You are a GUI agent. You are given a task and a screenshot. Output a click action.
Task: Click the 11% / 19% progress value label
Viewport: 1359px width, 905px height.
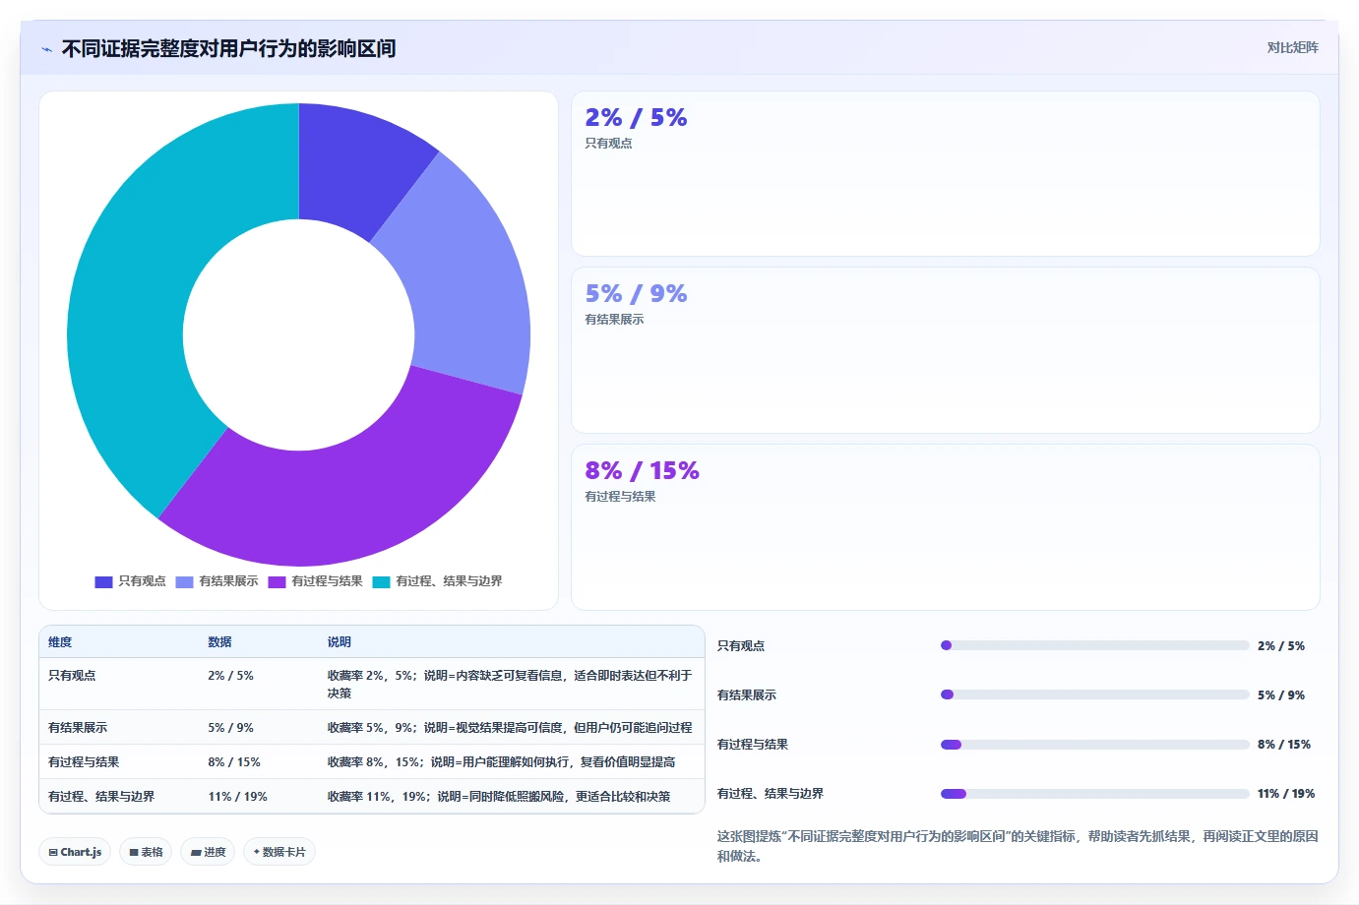(x=1286, y=794)
